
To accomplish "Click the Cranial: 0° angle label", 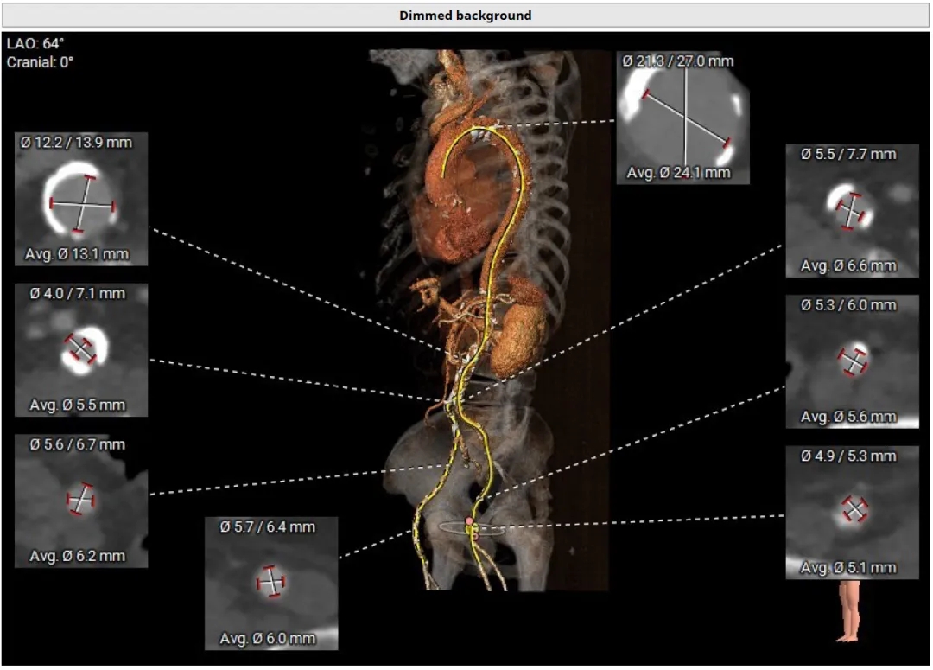I will (40, 62).
